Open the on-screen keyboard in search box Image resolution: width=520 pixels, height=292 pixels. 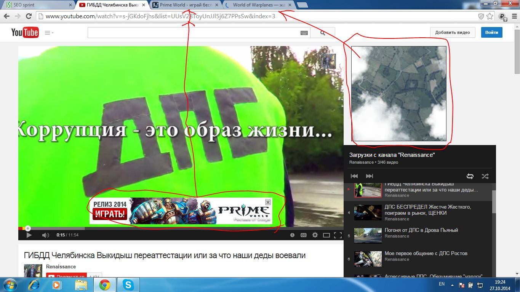coord(304,33)
